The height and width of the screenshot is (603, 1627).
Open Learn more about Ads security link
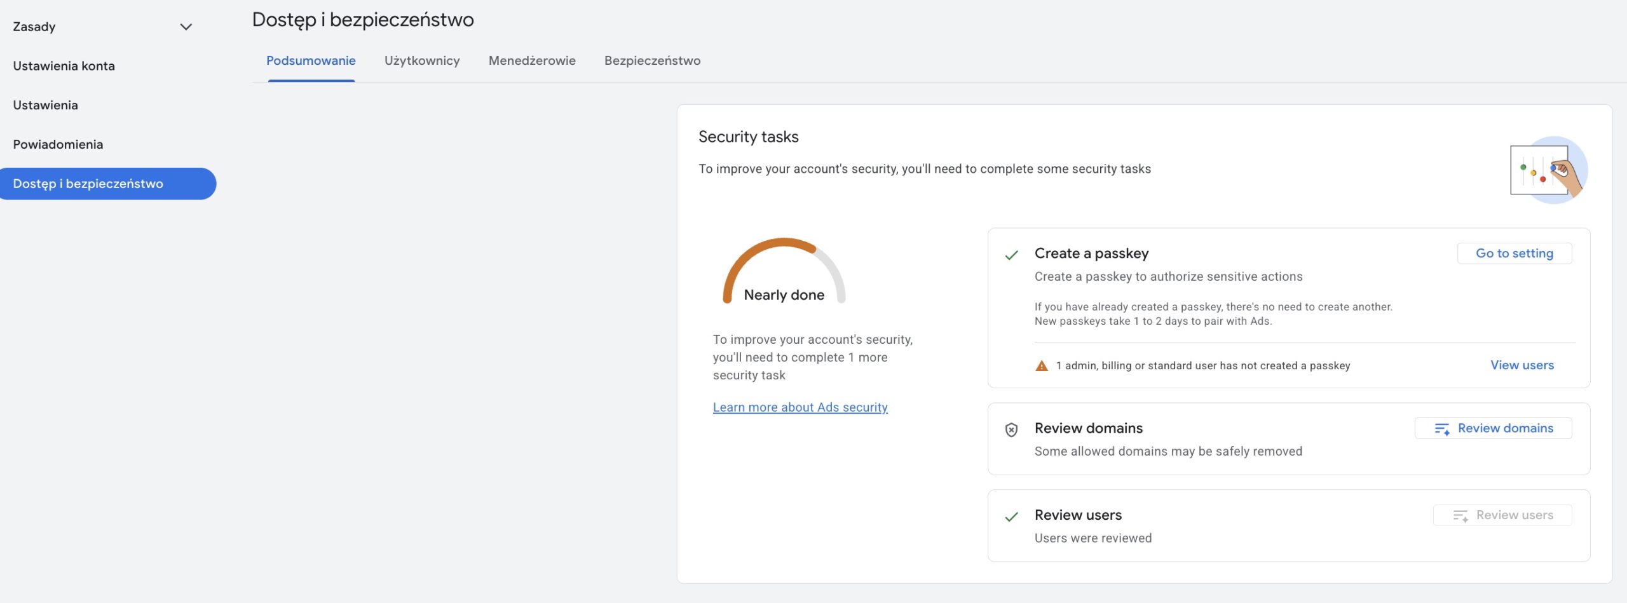pyautogui.click(x=800, y=407)
